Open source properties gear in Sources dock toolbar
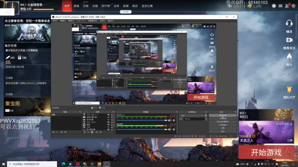The width and height of the screenshot is (298, 167). pyautogui.click(x=92, y=132)
